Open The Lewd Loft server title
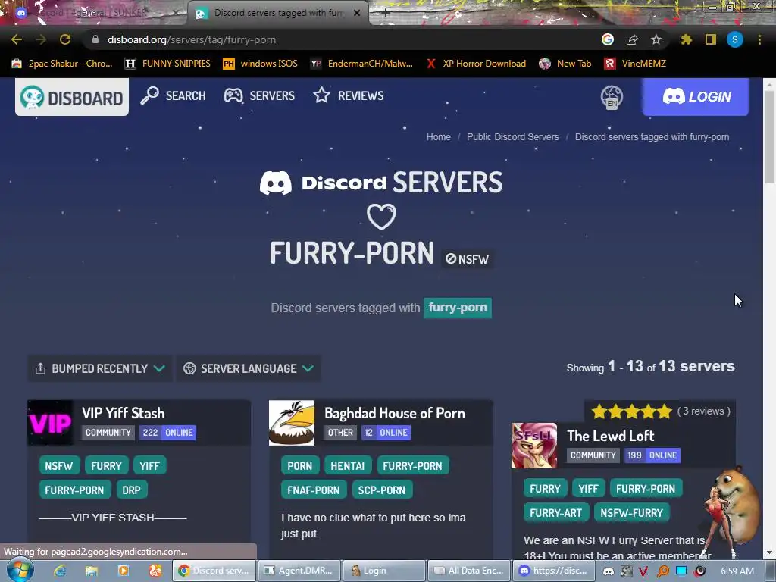Screen dimensions: 776x582 pos(611,436)
